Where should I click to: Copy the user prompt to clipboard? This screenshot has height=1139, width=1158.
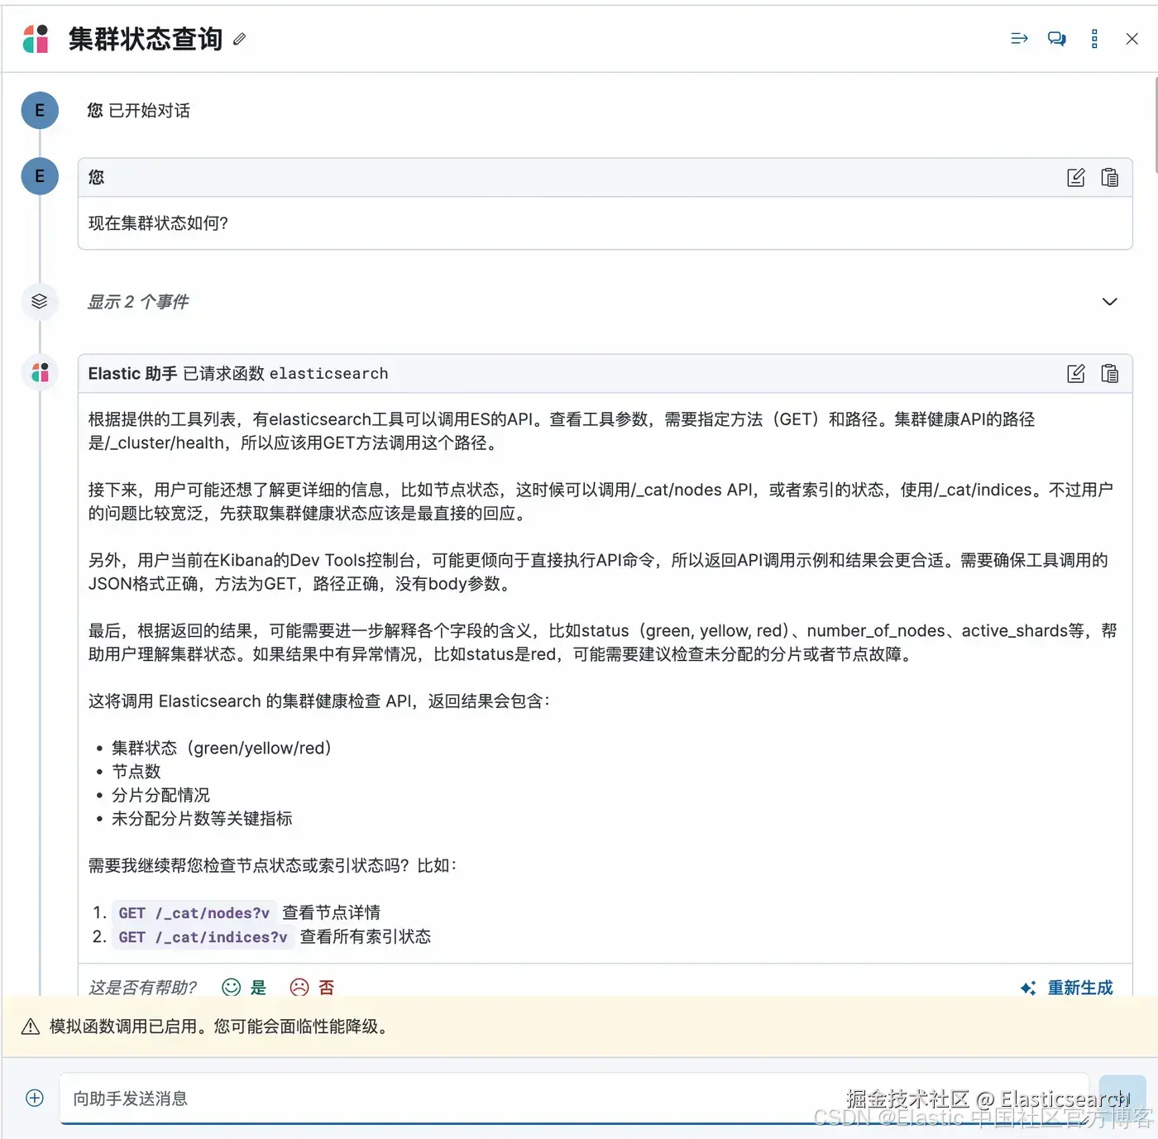click(x=1109, y=177)
